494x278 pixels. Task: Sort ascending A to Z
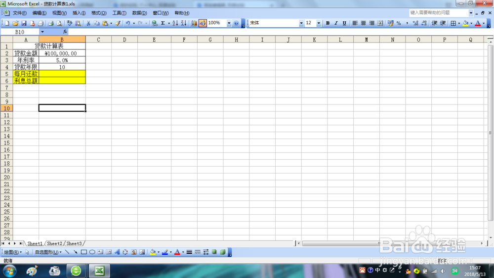click(175, 23)
